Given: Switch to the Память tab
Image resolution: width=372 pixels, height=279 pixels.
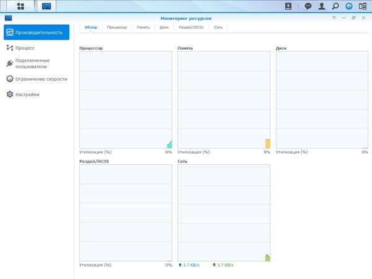Looking at the screenshot, I should (143, 27).
